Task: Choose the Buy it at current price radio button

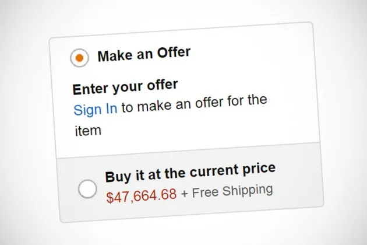Action: (87, 189)
